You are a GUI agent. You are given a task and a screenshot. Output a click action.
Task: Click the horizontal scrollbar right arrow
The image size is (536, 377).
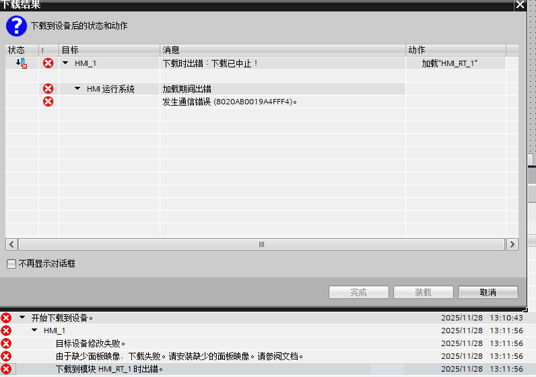click(512, 244)
